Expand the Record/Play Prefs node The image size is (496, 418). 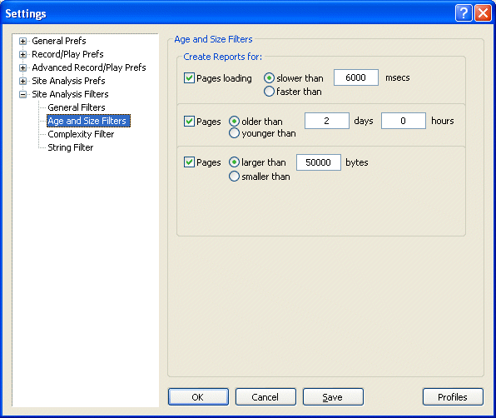[x=22, y=54]
